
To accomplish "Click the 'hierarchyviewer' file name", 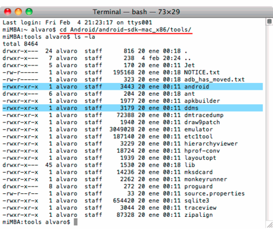I will 211,144.
